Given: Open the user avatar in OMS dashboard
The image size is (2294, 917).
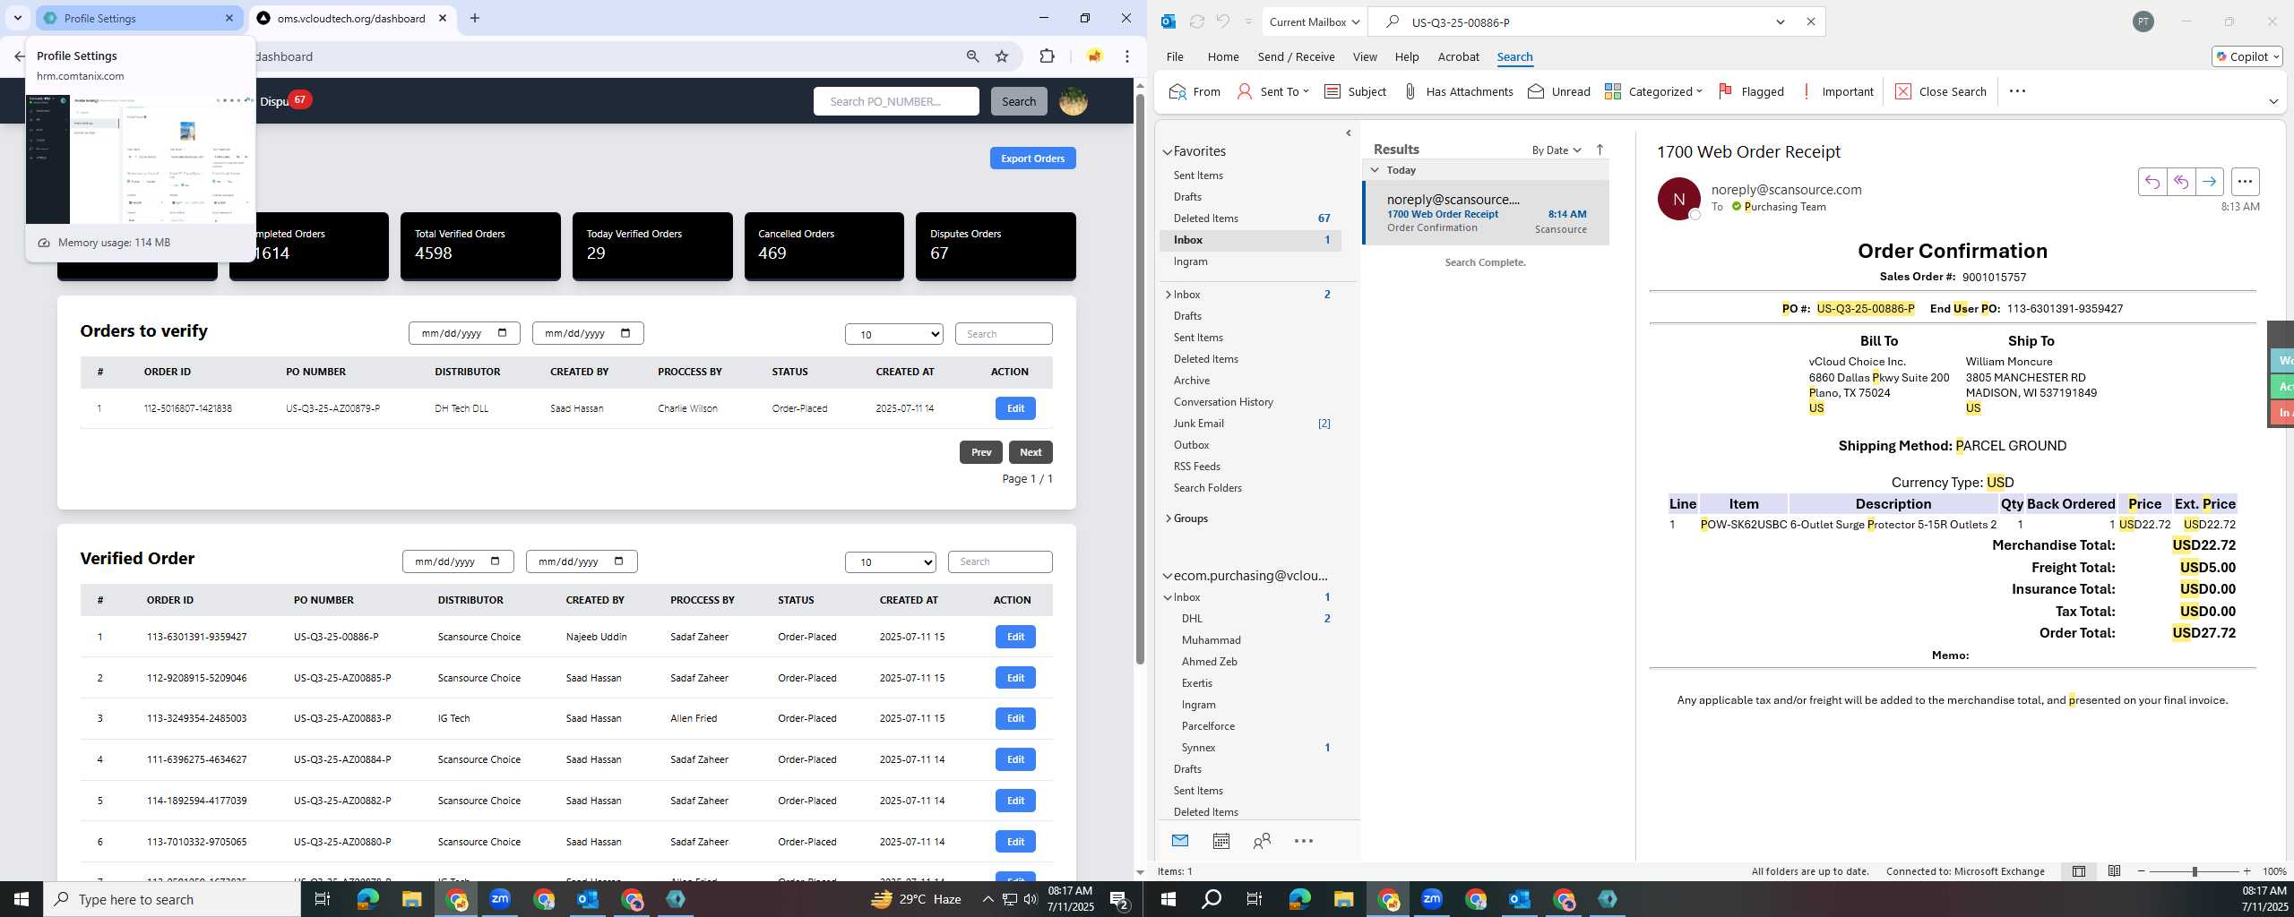Looking at the screenshot, I should click(1073, 101).
